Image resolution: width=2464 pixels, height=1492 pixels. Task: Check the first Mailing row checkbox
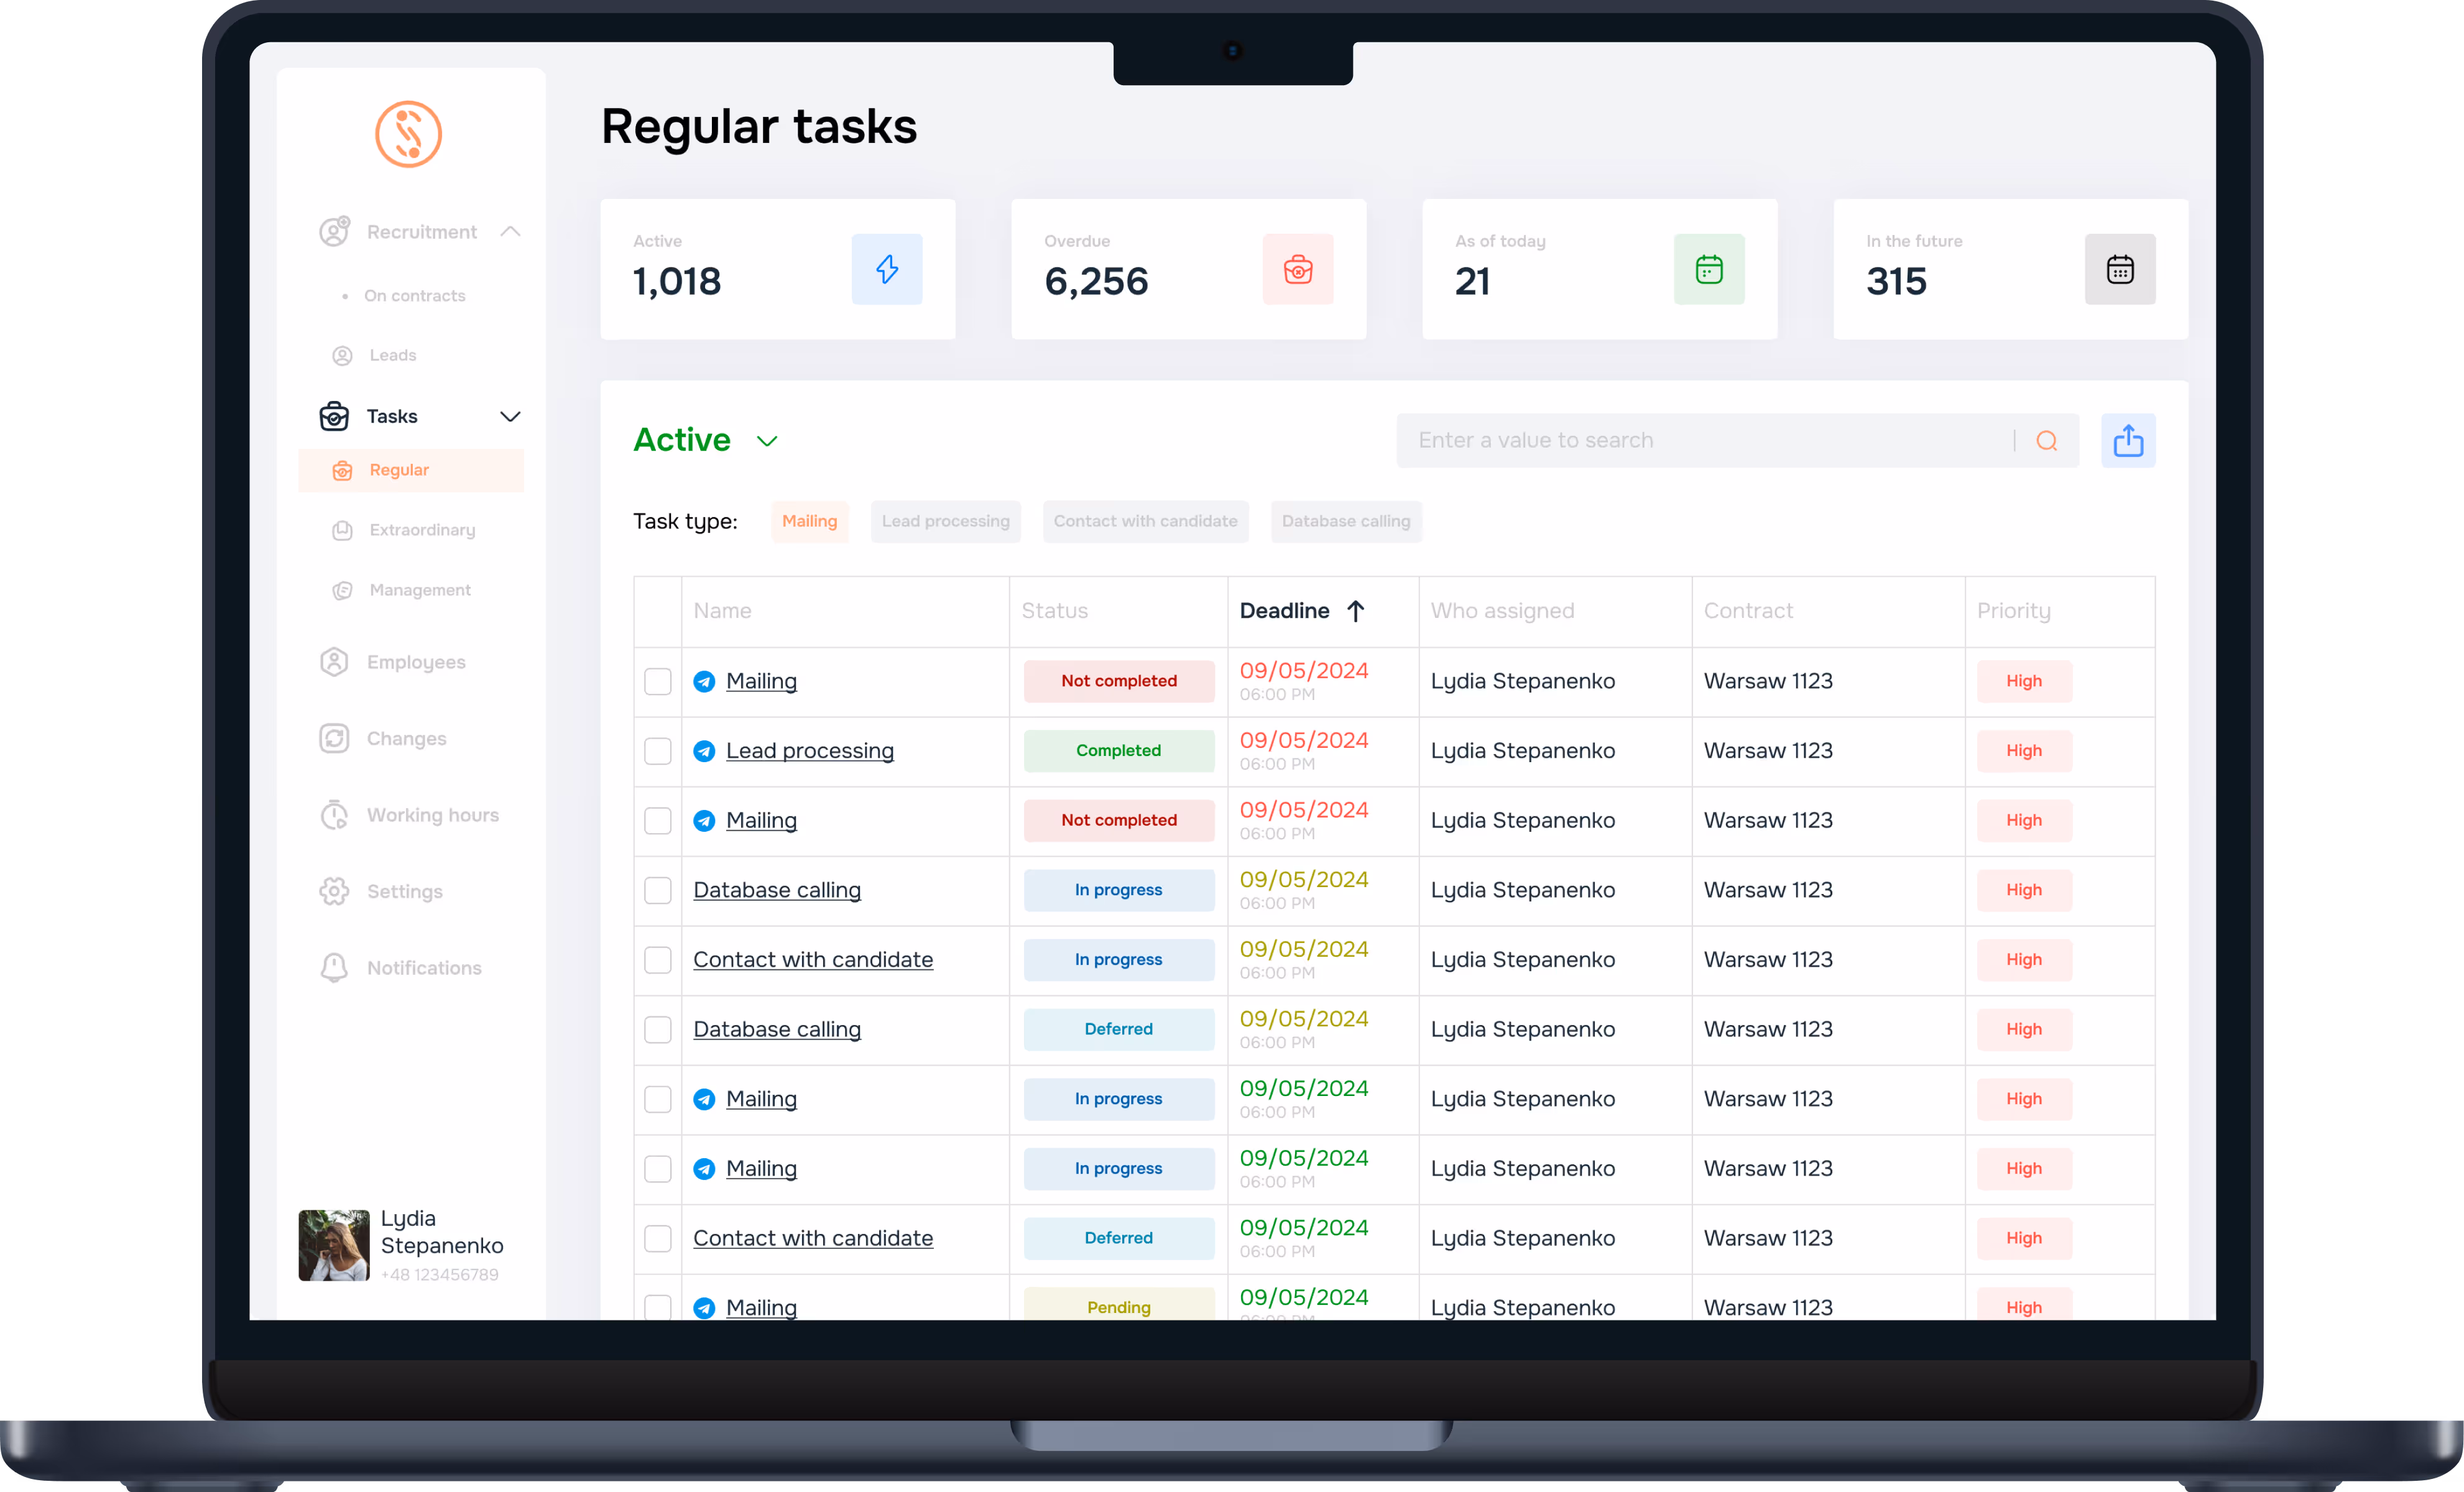(x=657, y=681)
